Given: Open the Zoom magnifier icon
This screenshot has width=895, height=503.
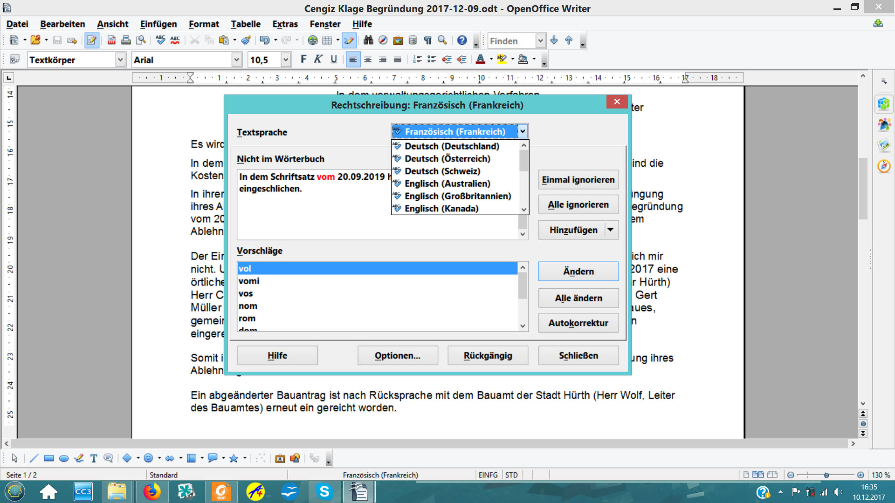Looking at the screenshot, I should coord(442,41).
